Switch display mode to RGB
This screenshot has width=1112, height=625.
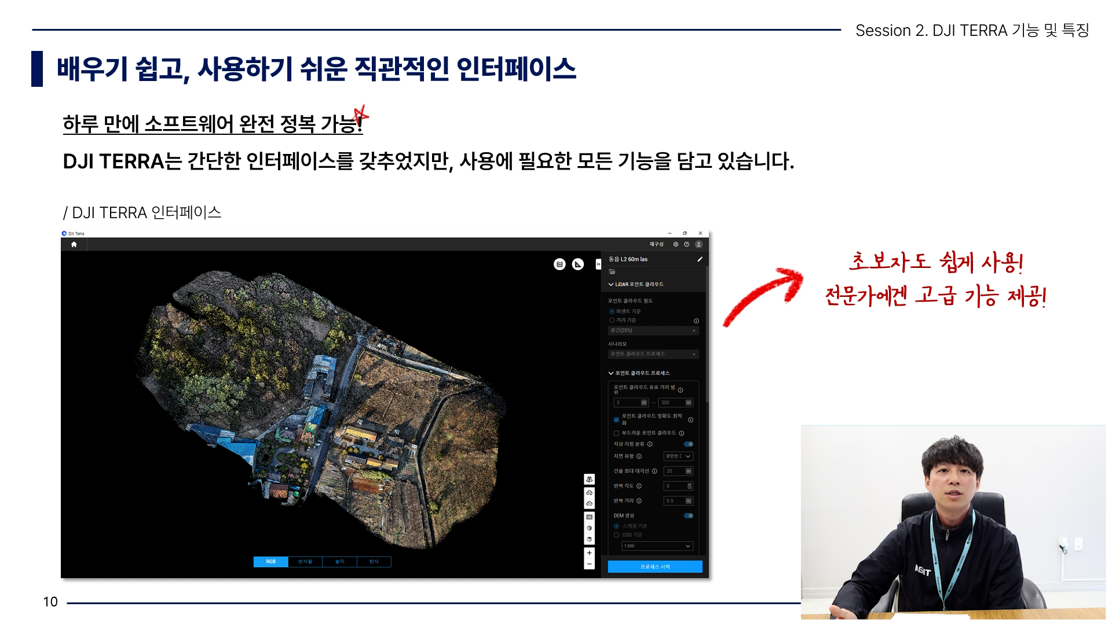click(270, 562)
